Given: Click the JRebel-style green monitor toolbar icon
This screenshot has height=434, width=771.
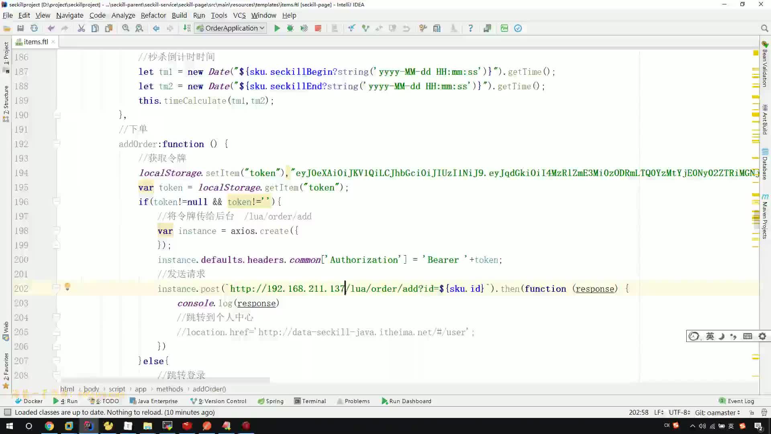Looking at the screenshot, I should click(x=504, y=29).
